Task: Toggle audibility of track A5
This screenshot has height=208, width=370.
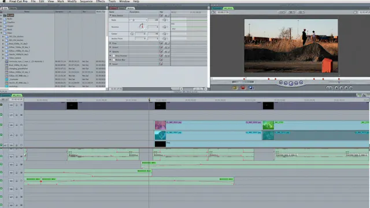Action: [1, 181]
